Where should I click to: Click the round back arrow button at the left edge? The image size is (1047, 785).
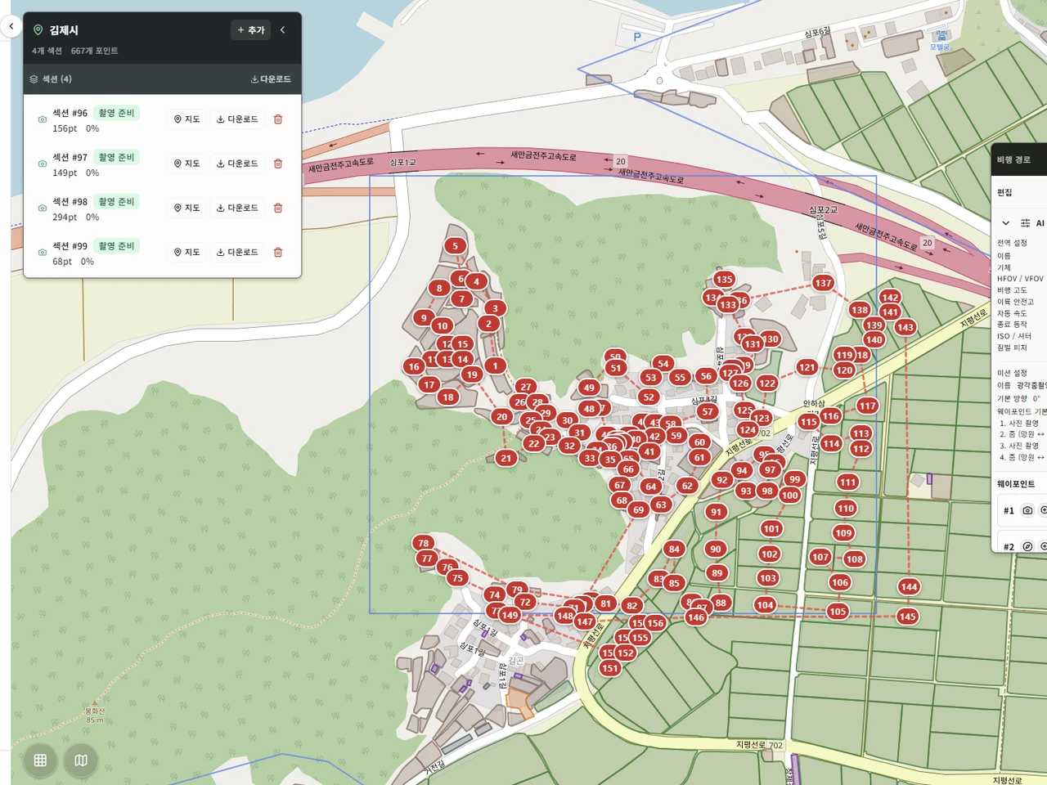[x=11, y=27]
